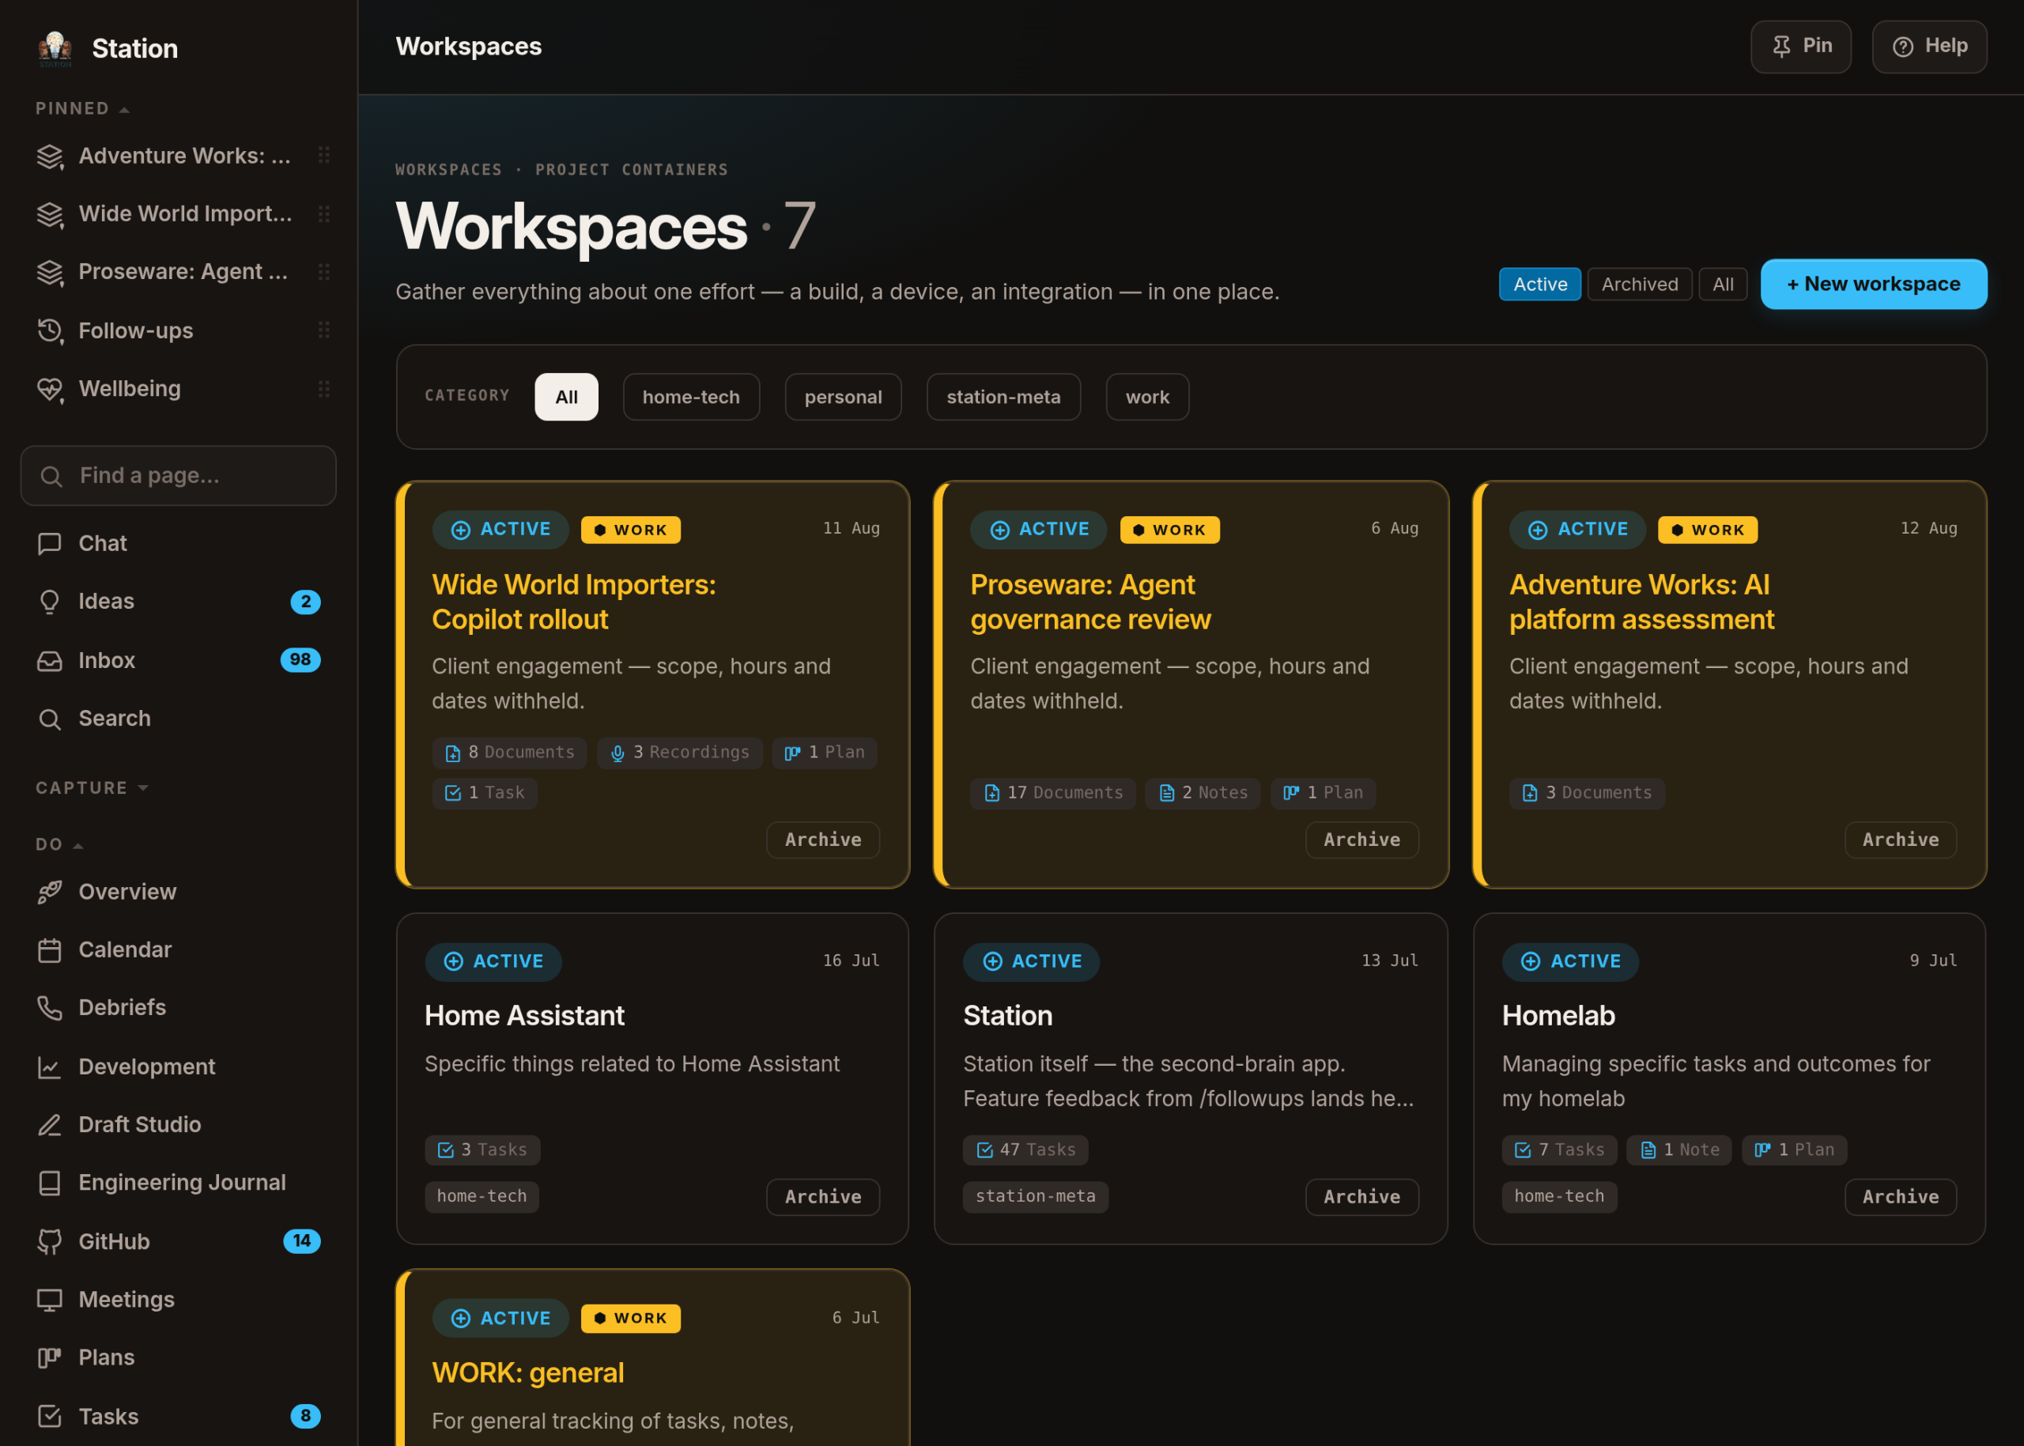Open Debriefs phone icon

click(50, 1008)
